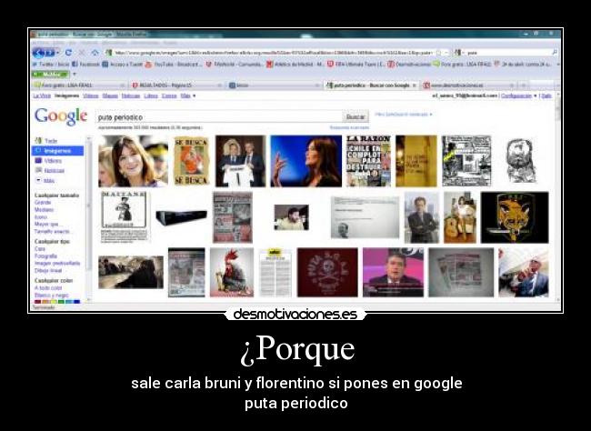Go back with the Firefox back arrow
The height and width of the screenshot is (431, 591).
click(39, 53)
